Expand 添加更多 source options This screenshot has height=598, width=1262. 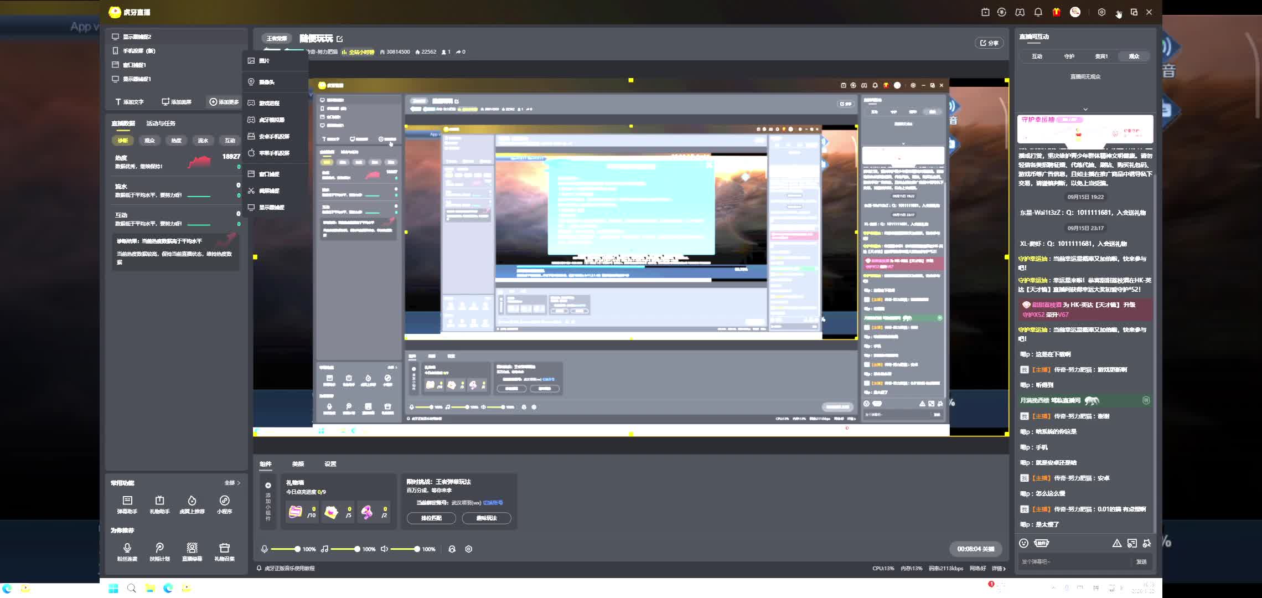[224, 102]
